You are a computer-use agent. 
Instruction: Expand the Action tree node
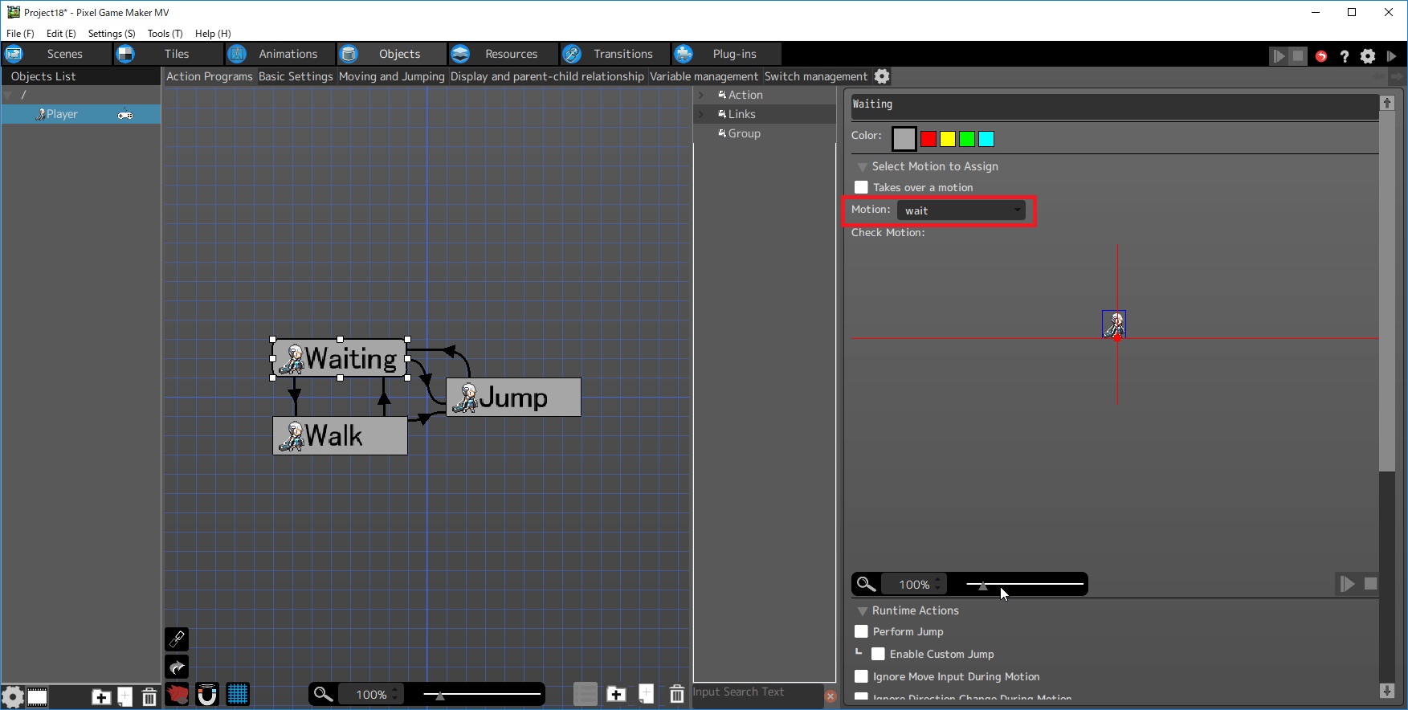click(701, 95)
